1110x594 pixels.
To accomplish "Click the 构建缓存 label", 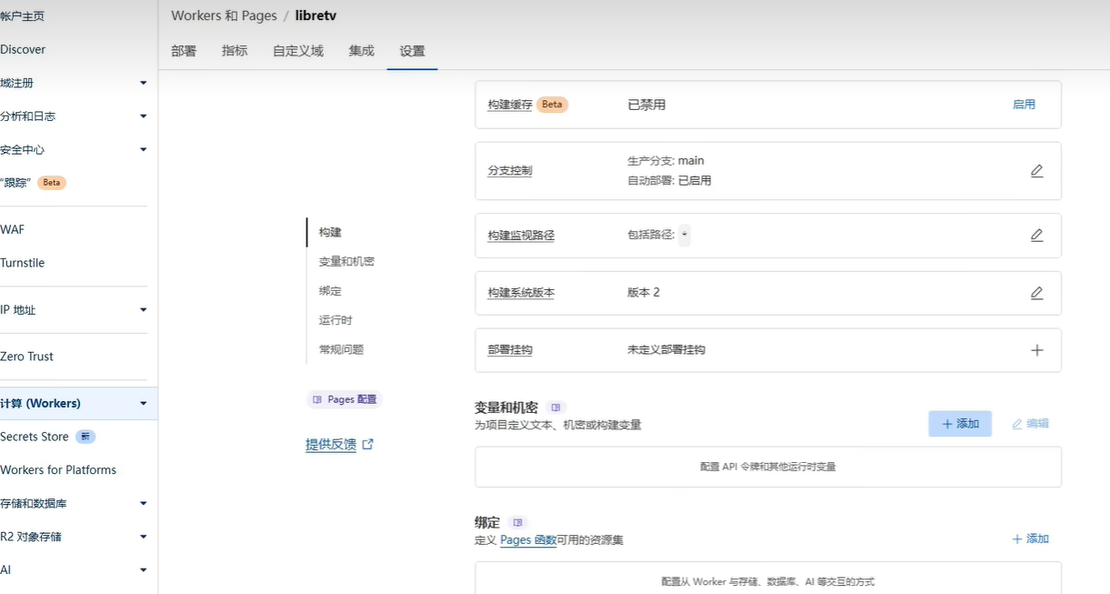I will tap(510, 105).
